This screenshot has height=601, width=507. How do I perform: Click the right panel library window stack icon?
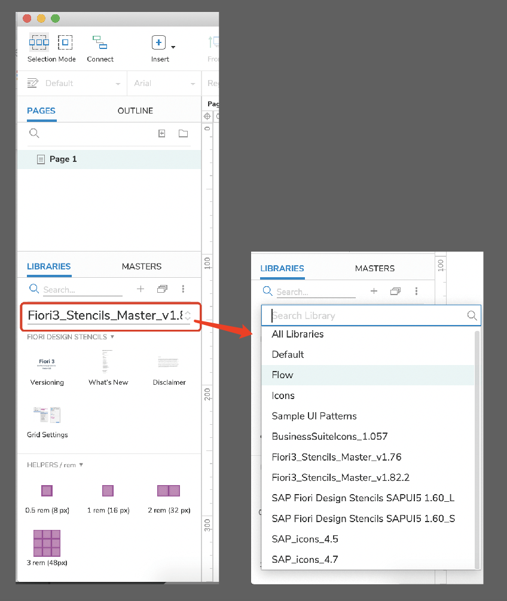click(x=395, y=292)
